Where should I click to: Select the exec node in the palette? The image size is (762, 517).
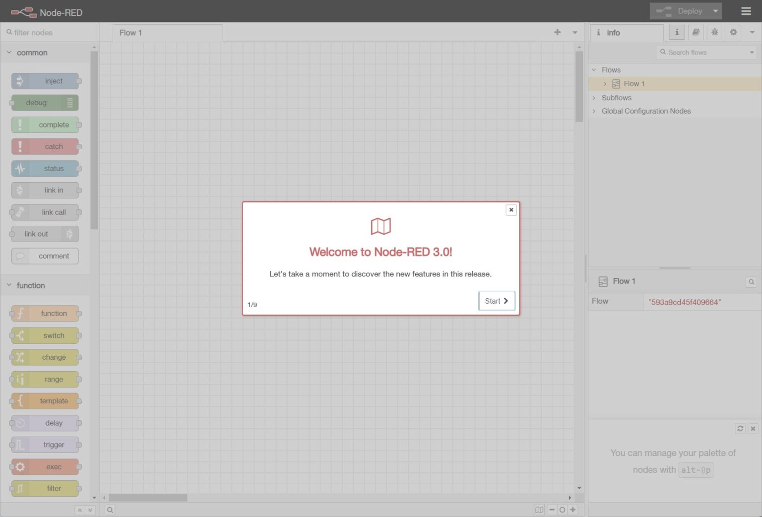(x=45, y=466)
